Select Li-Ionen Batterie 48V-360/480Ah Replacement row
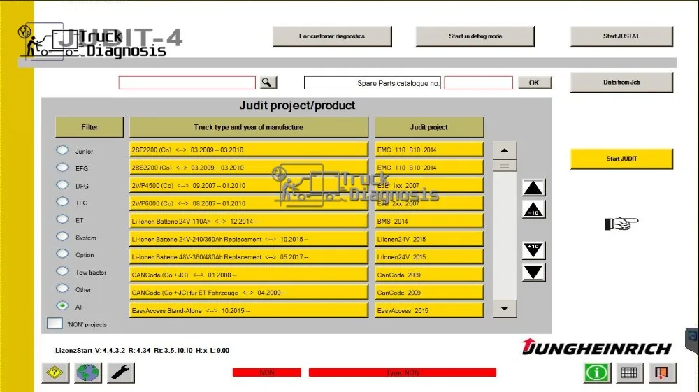The width and height of the screenshot is (699, 392). tap(249, 256)
